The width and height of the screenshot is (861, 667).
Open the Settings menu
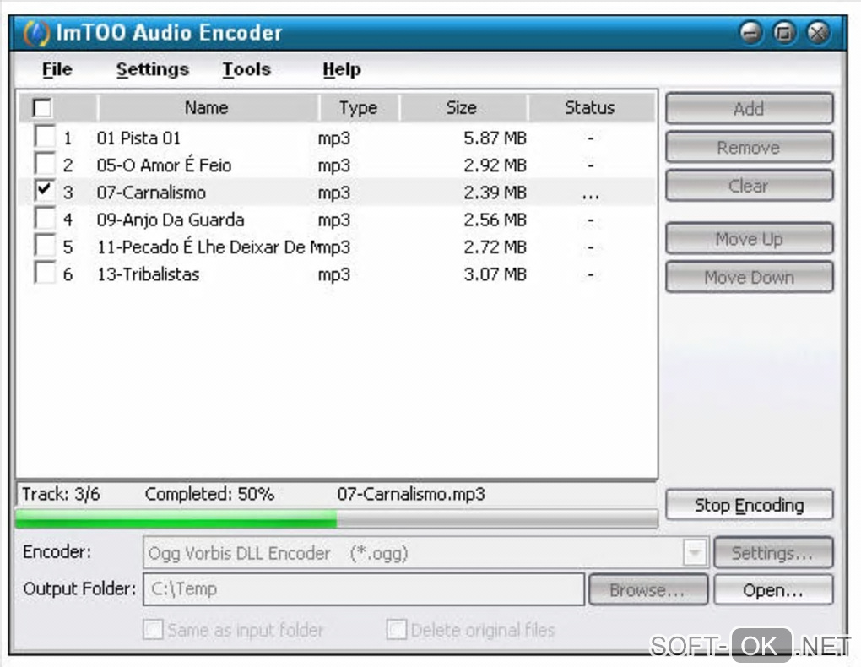click(152, 69)
